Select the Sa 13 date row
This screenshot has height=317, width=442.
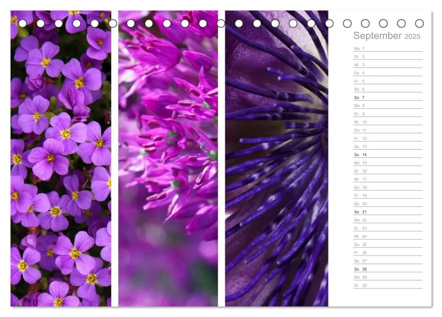click(x=388, y=146)
